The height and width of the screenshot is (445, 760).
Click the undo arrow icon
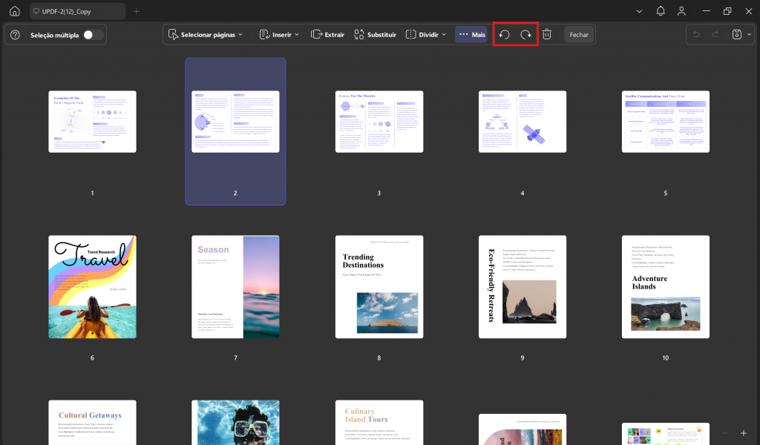click(x=696, y=34)
